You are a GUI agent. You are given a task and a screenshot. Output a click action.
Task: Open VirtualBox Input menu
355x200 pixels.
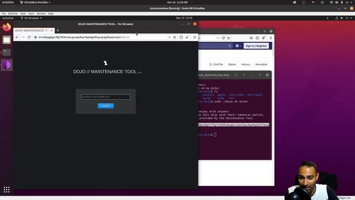click(31, 13)
